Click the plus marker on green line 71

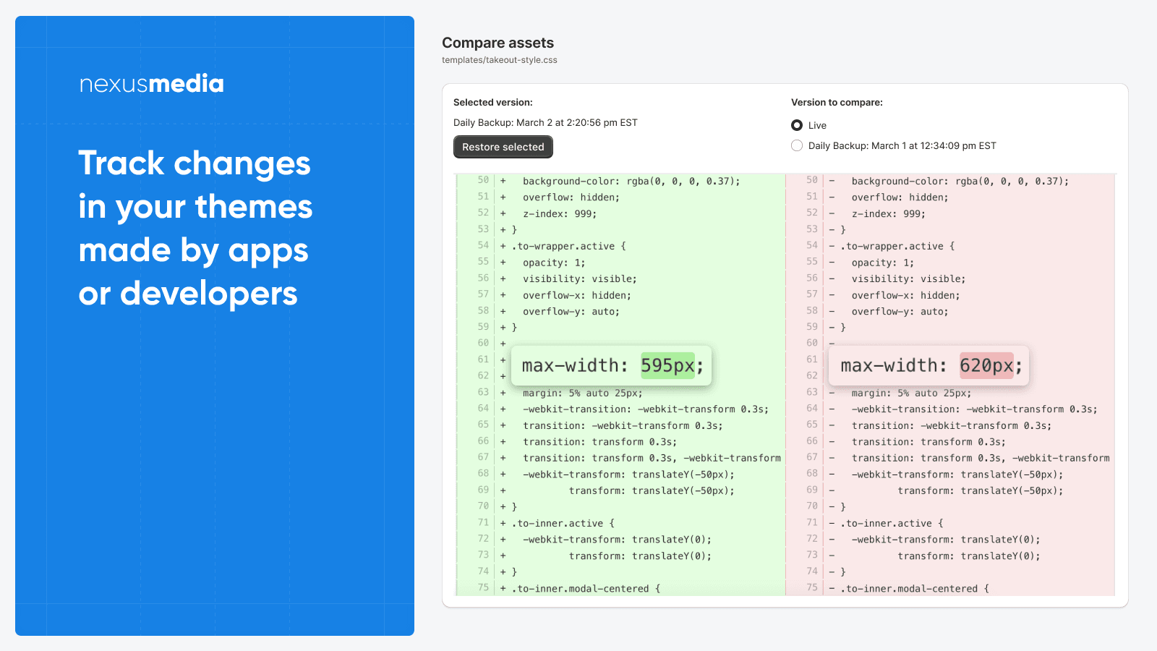click(x=503, y=523)
